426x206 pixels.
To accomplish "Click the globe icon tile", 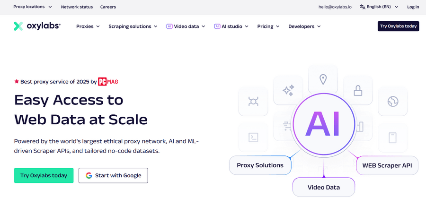I will [392, 101].
